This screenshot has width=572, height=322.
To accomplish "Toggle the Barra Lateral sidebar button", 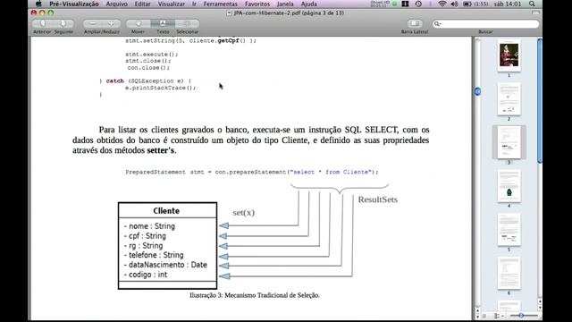I will tap(415, 24).
